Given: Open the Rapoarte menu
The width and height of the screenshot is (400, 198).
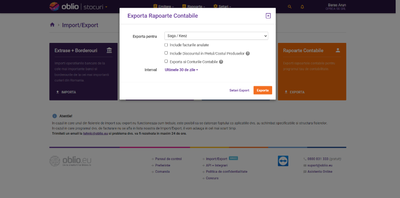Looking at the screenshot, I should pyautogui.click(x=193, y=7).
